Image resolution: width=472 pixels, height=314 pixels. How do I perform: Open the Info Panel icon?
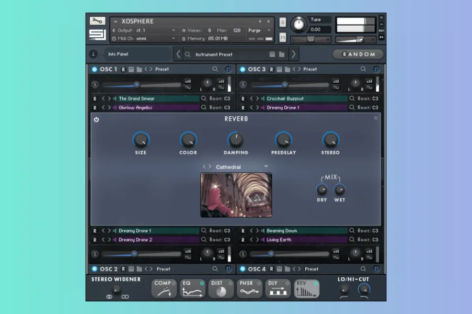pyautogui.click(x=93, y=54)
